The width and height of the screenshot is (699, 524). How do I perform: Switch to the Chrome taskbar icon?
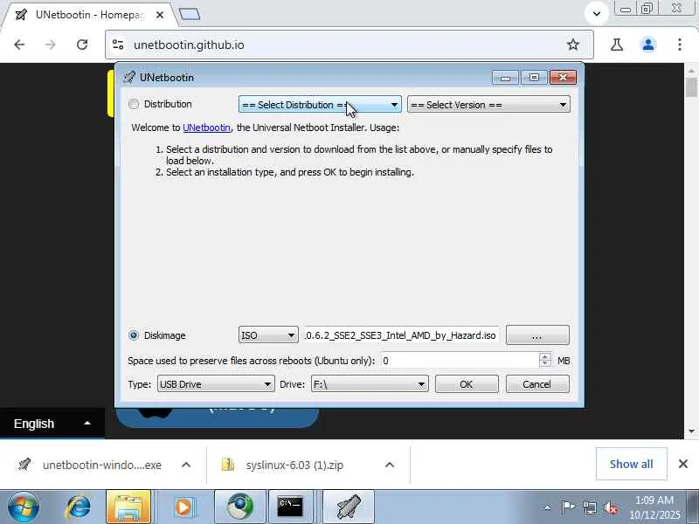pyautogui.click(x=240, y=507)
